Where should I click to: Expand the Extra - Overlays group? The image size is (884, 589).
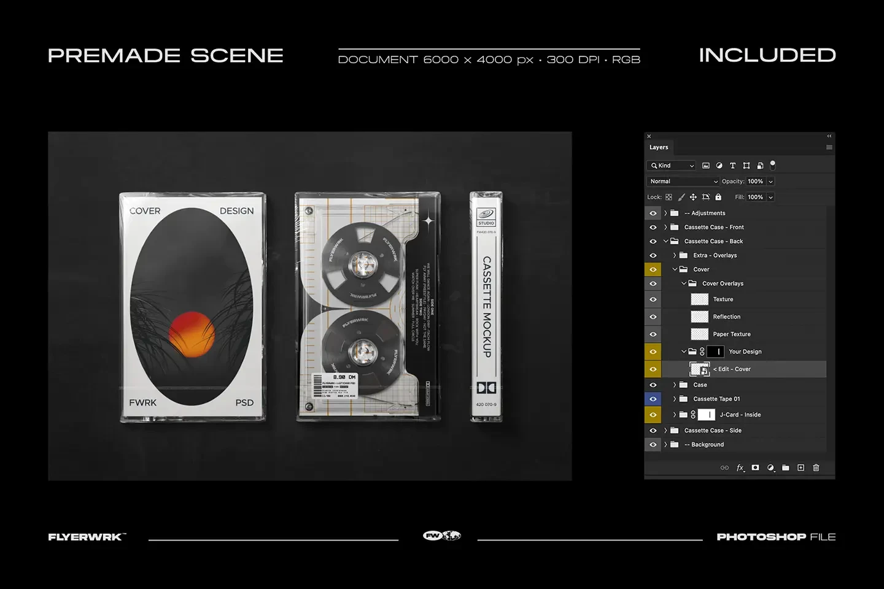pyautogui.click(x=675, y=255)
